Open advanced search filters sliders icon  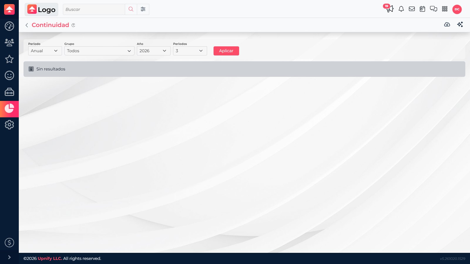(x=143, y=9)
